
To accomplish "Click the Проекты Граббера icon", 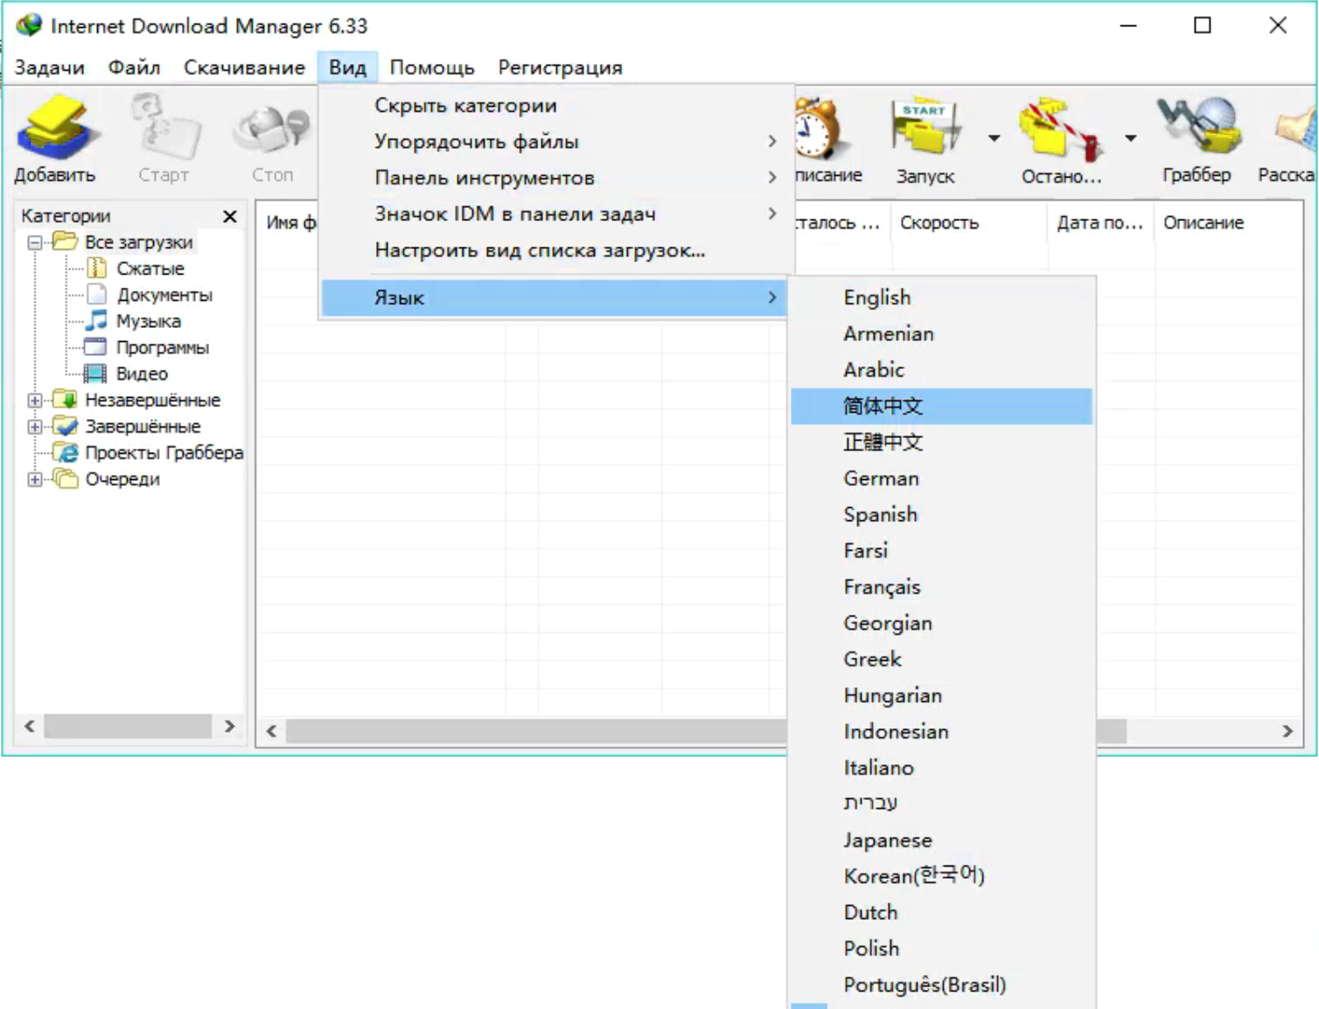I will (x=65, y=452).
